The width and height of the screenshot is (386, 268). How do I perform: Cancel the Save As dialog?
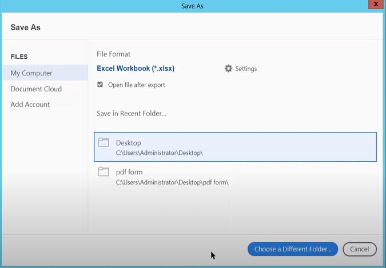[359, 249]
